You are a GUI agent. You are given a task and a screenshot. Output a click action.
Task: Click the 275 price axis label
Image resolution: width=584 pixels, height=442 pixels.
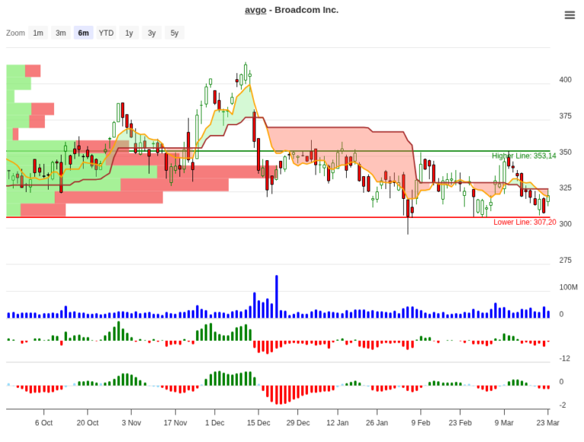pyautogui.click(x=565, y=260)
